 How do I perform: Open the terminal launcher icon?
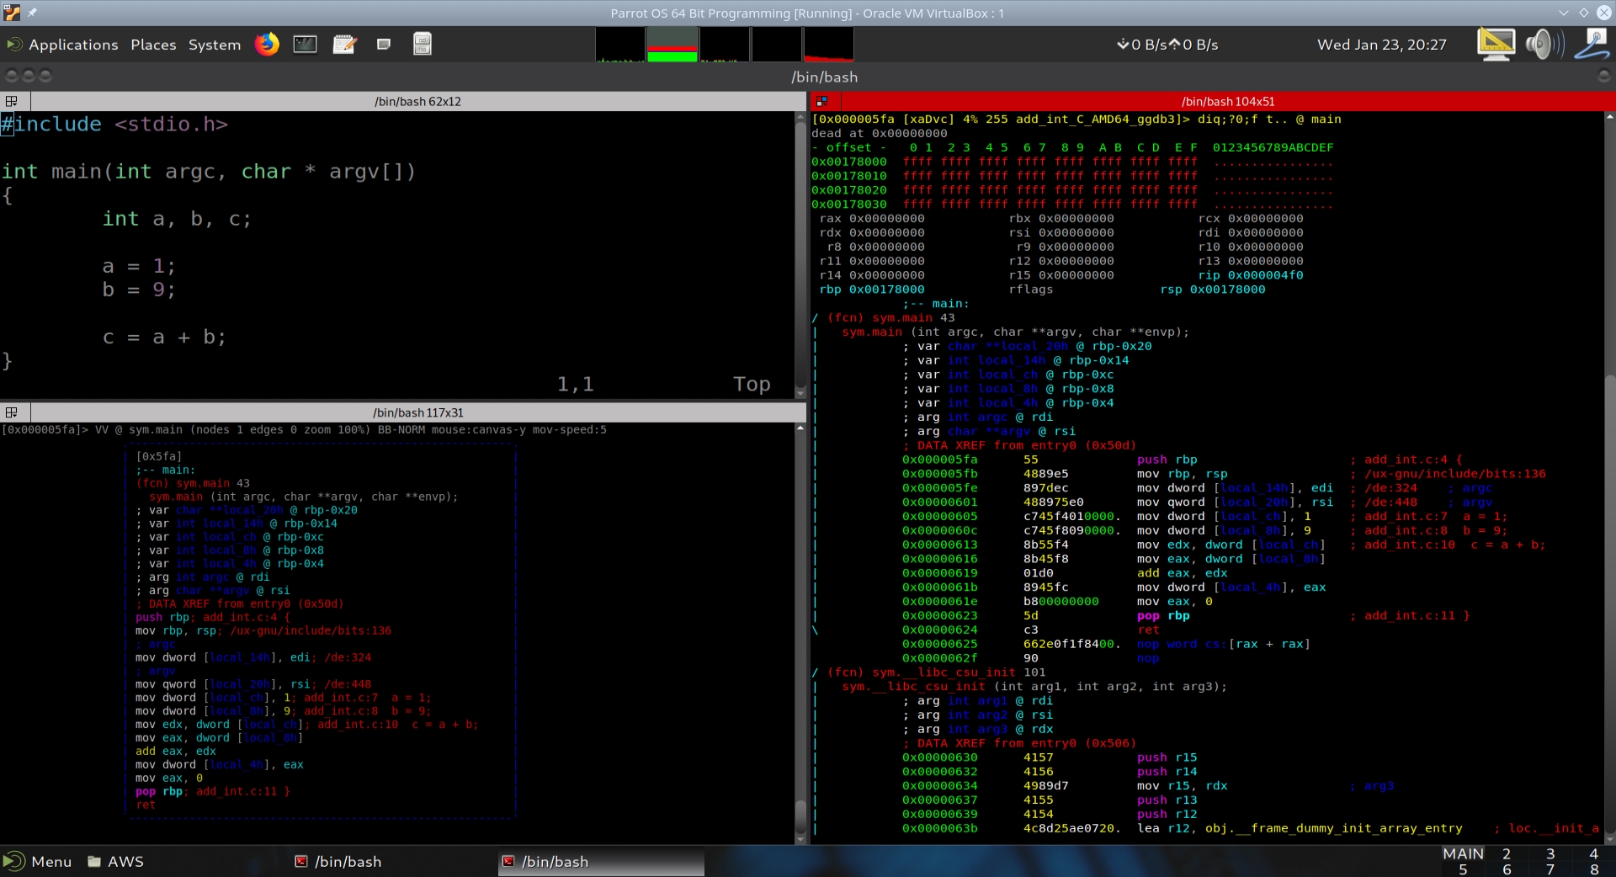(305, 45)
